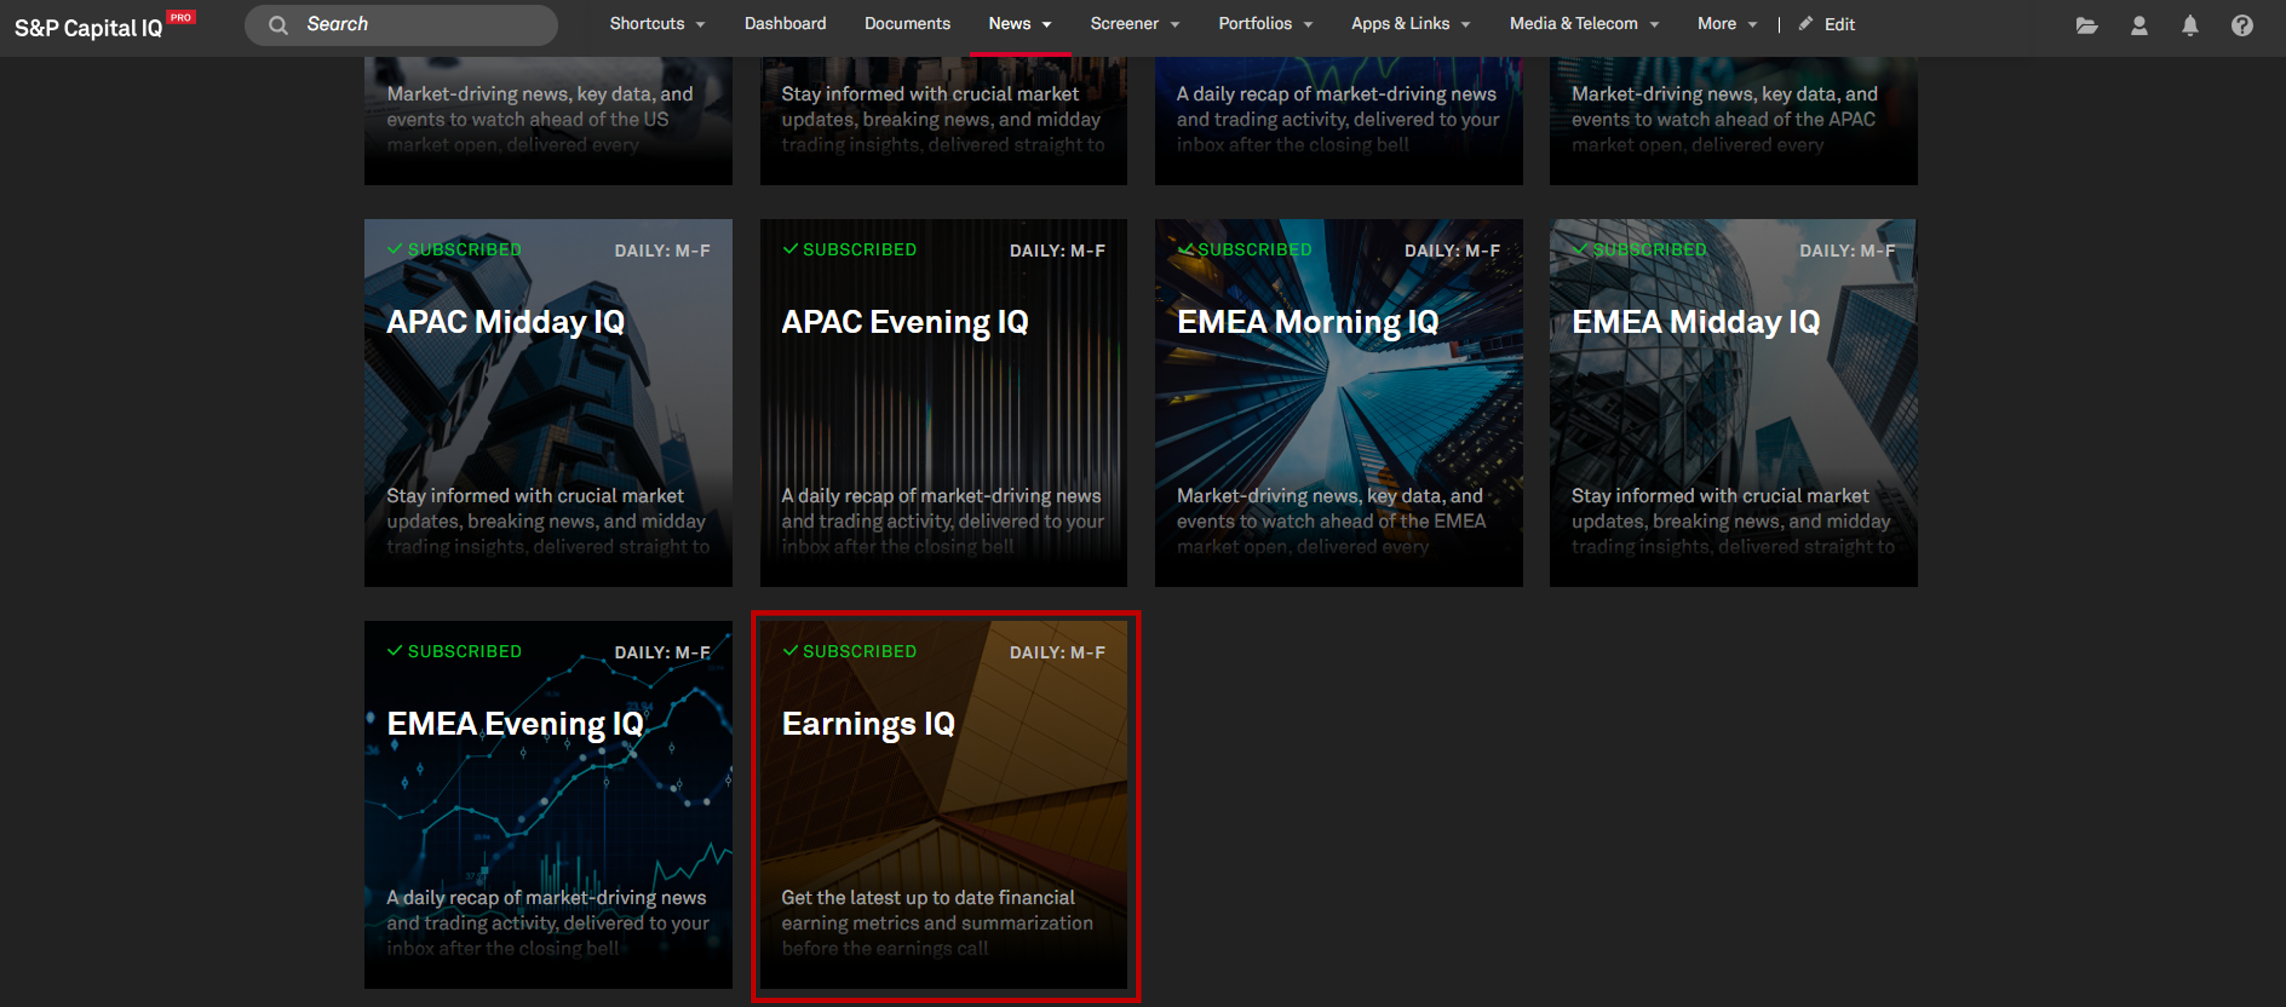Click the Earnings IQ subscribed checkmark
2286x1007 pixels.
click(x=790, y=650)
